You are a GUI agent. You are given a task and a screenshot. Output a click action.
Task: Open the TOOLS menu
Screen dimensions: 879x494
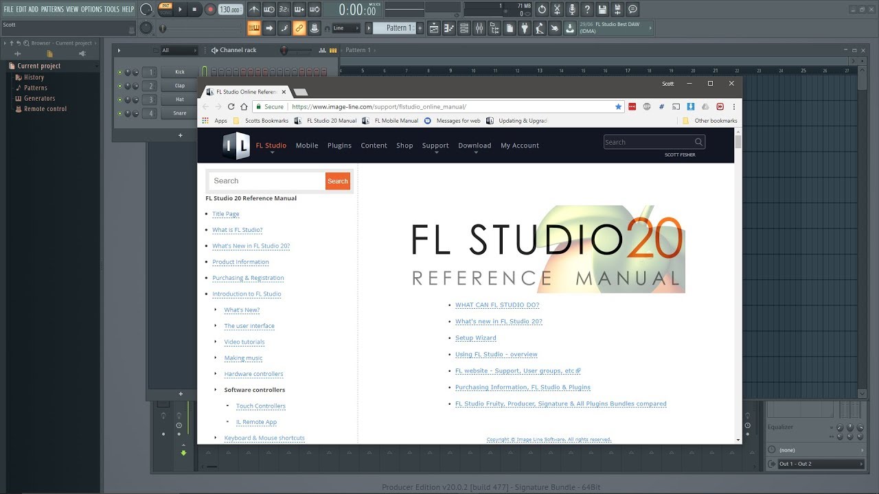(111, 9)
